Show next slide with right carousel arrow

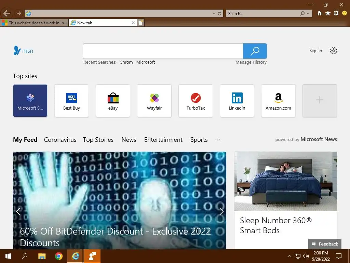point(221,211)
